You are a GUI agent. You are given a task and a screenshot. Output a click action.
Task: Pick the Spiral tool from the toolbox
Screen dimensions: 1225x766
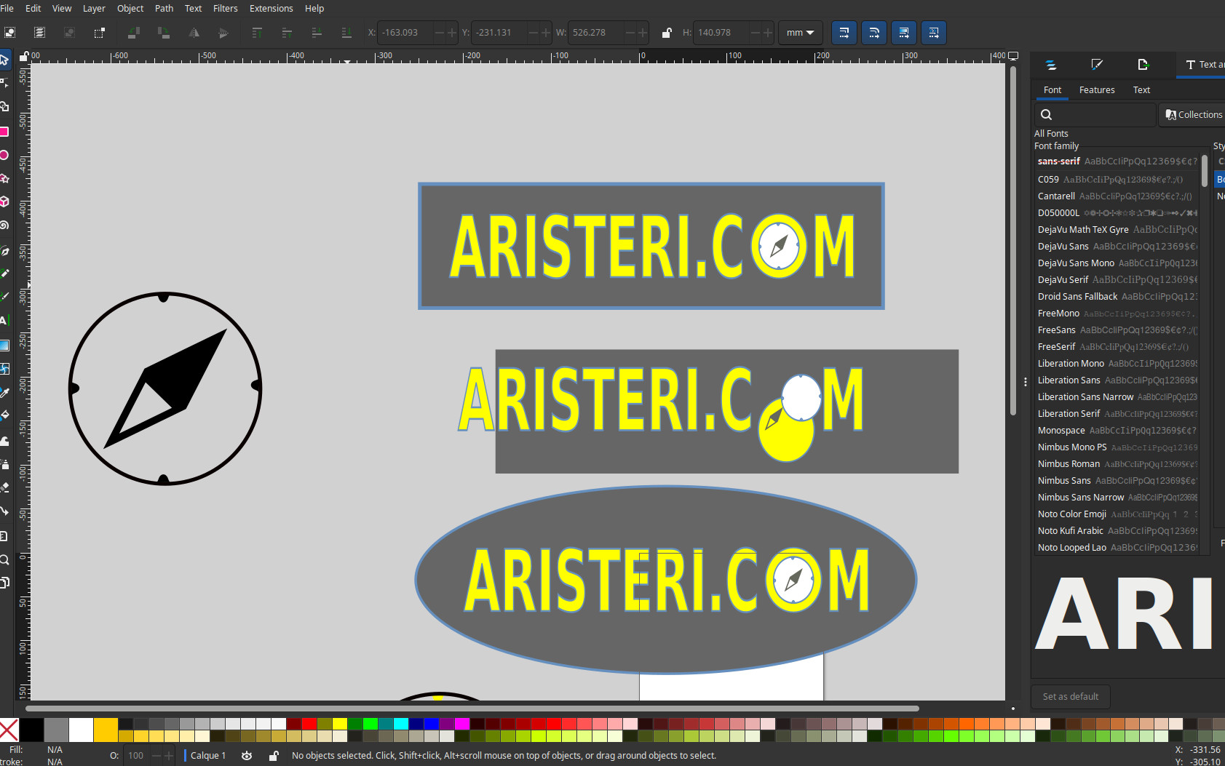4,226
